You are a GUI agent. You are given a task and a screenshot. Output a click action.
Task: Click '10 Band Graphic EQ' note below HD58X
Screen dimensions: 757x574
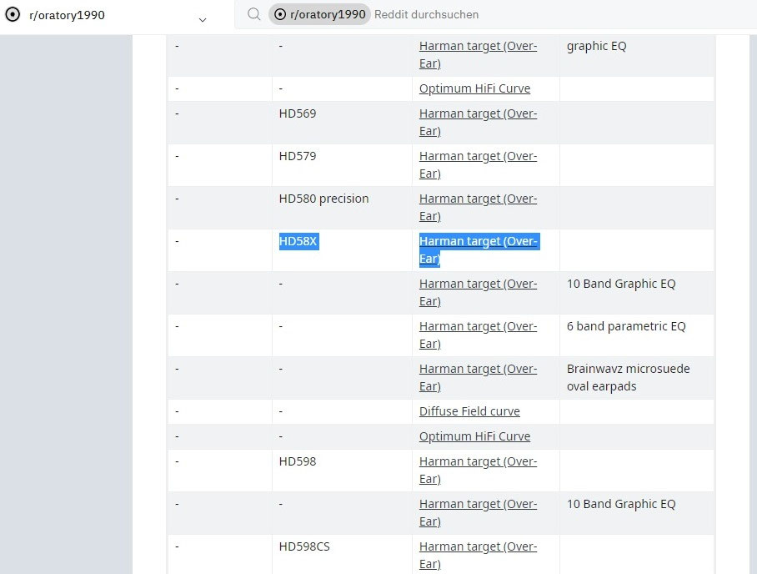[x=621, y=284]
